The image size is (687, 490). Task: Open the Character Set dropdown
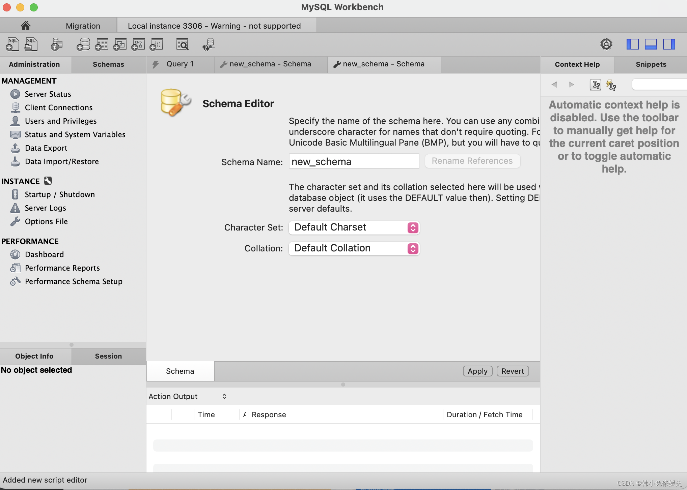354,227
